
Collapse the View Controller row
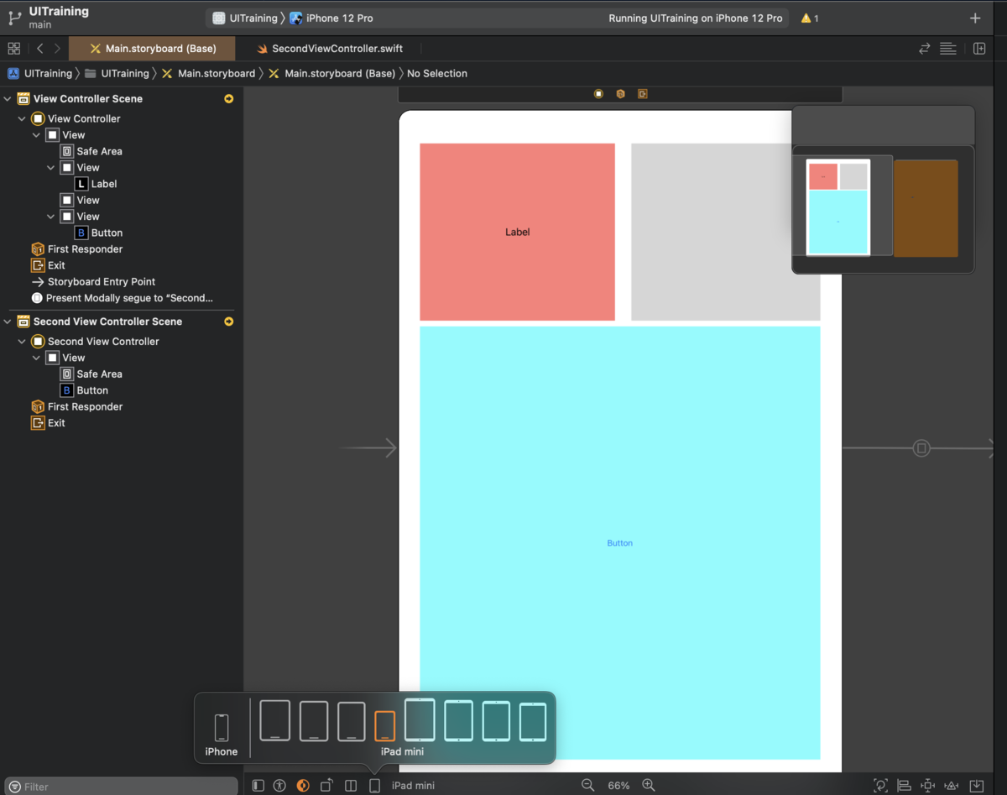(22, 119)
